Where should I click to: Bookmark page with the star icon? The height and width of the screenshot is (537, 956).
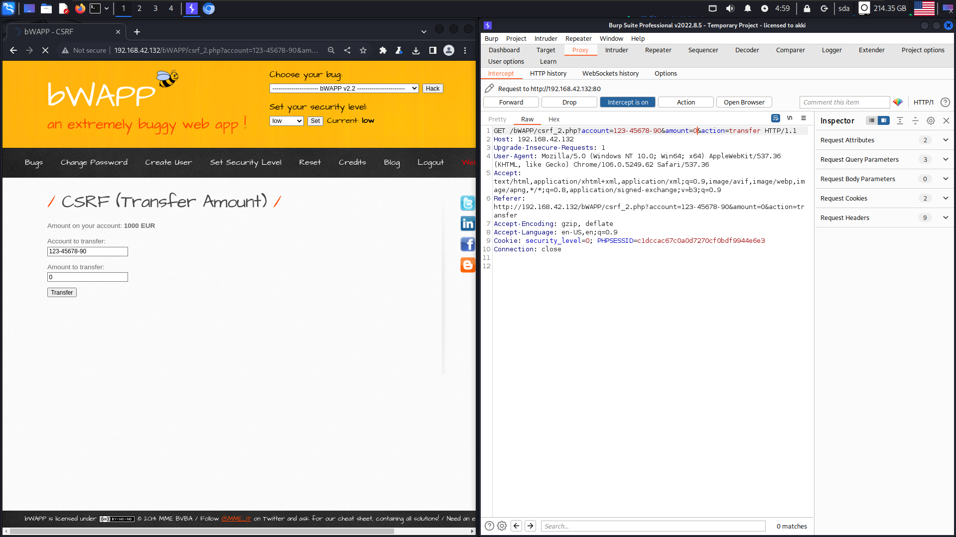tap(363, 50)
